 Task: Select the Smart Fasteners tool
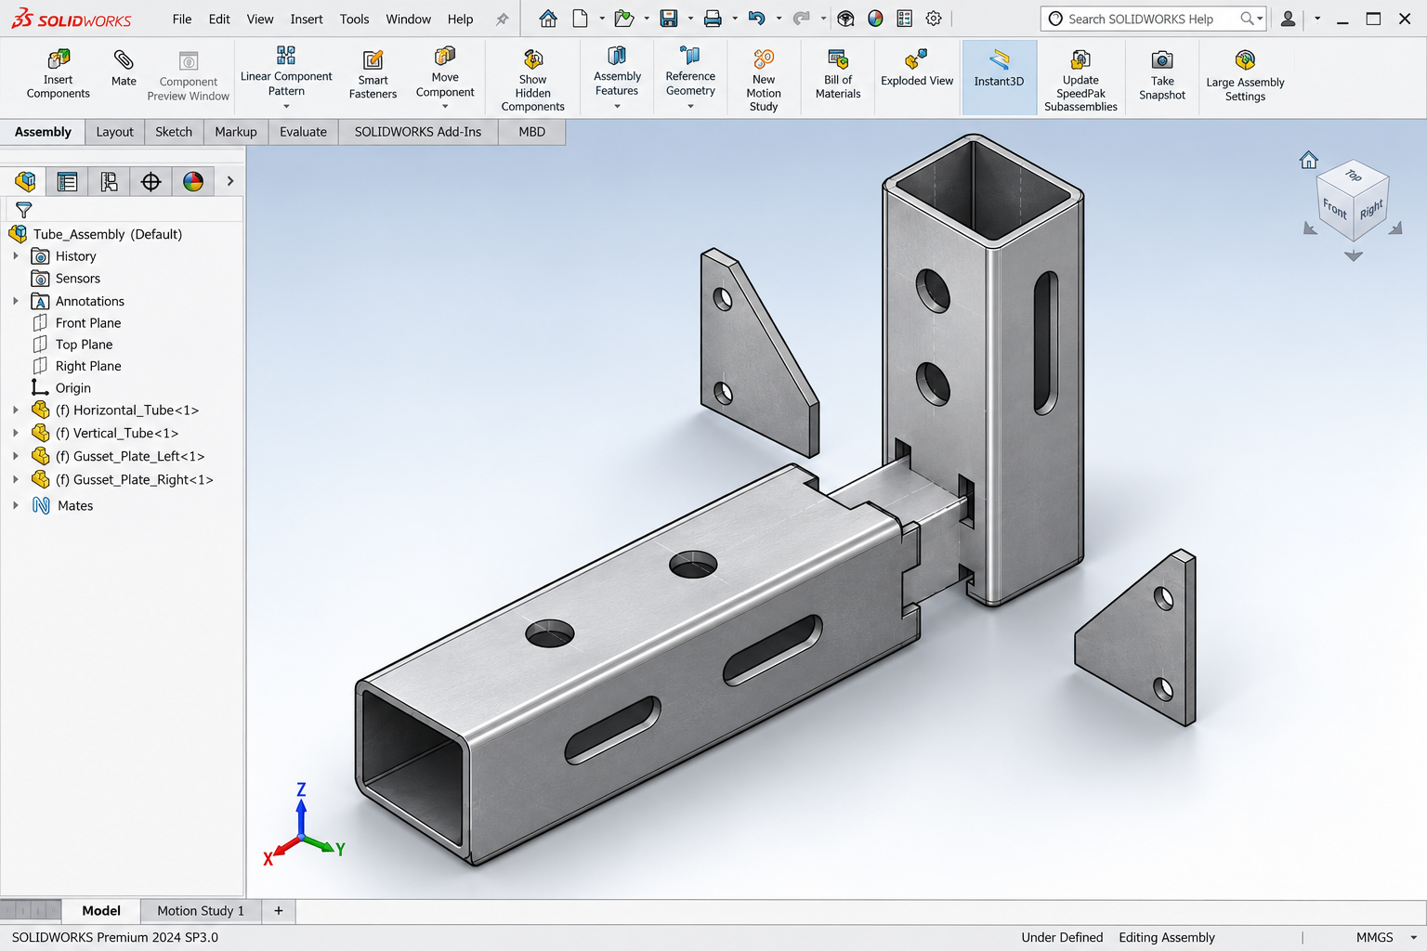coord(373,73)
